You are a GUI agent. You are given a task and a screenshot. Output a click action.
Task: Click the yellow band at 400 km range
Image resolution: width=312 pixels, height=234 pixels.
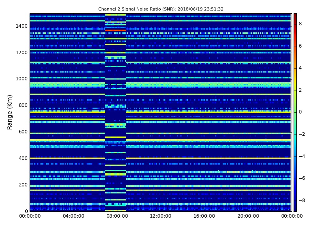pyautogui.click(x=160, y=158)
